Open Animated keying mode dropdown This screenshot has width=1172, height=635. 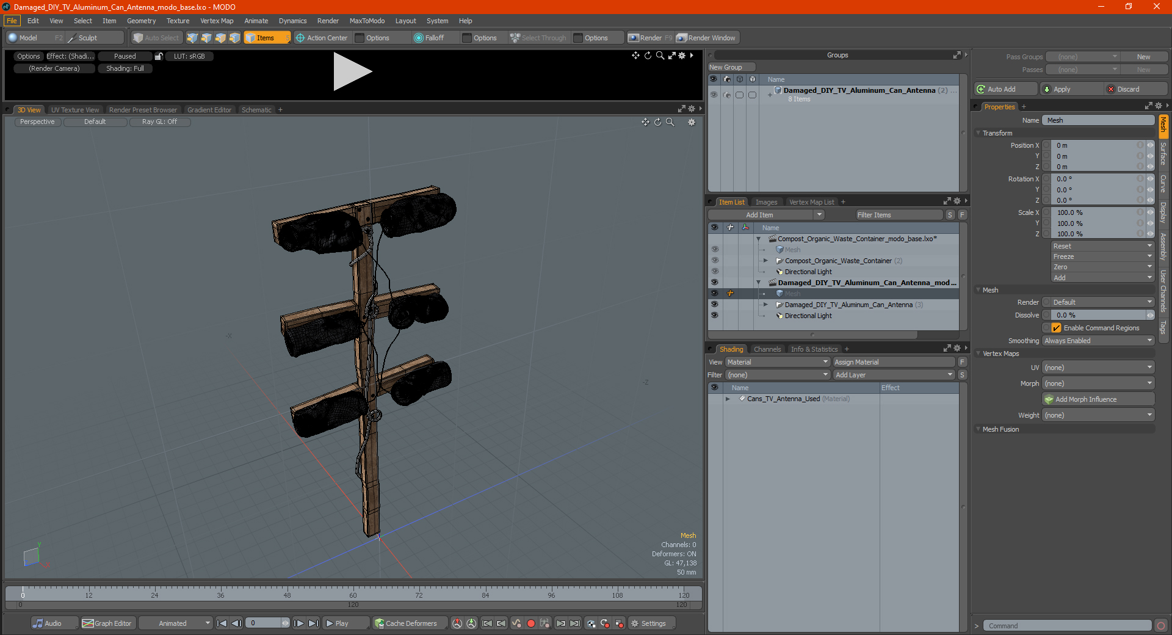[176, 623]
